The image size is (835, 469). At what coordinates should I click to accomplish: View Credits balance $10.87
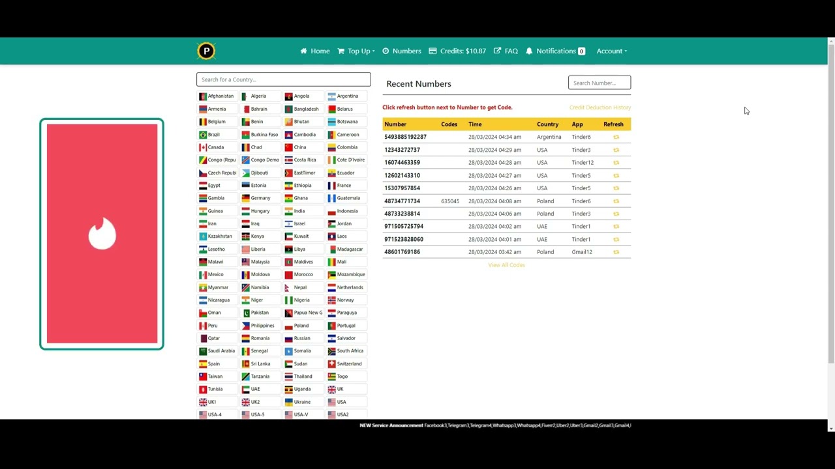[x=457, y=51]
